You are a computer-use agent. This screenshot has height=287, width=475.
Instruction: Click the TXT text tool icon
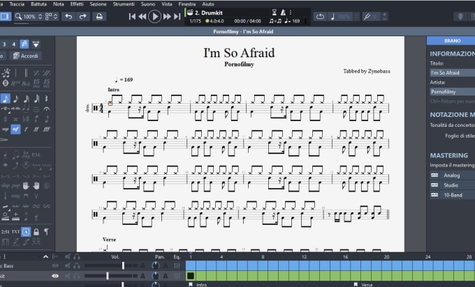15,232
